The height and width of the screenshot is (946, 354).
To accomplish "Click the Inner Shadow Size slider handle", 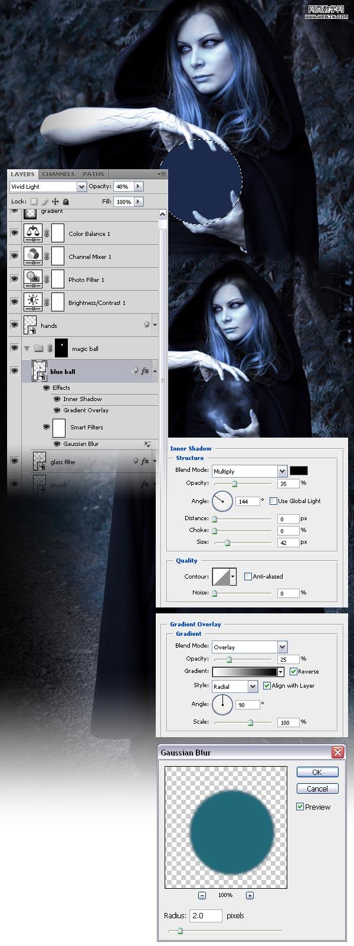I will pos(227,543).
